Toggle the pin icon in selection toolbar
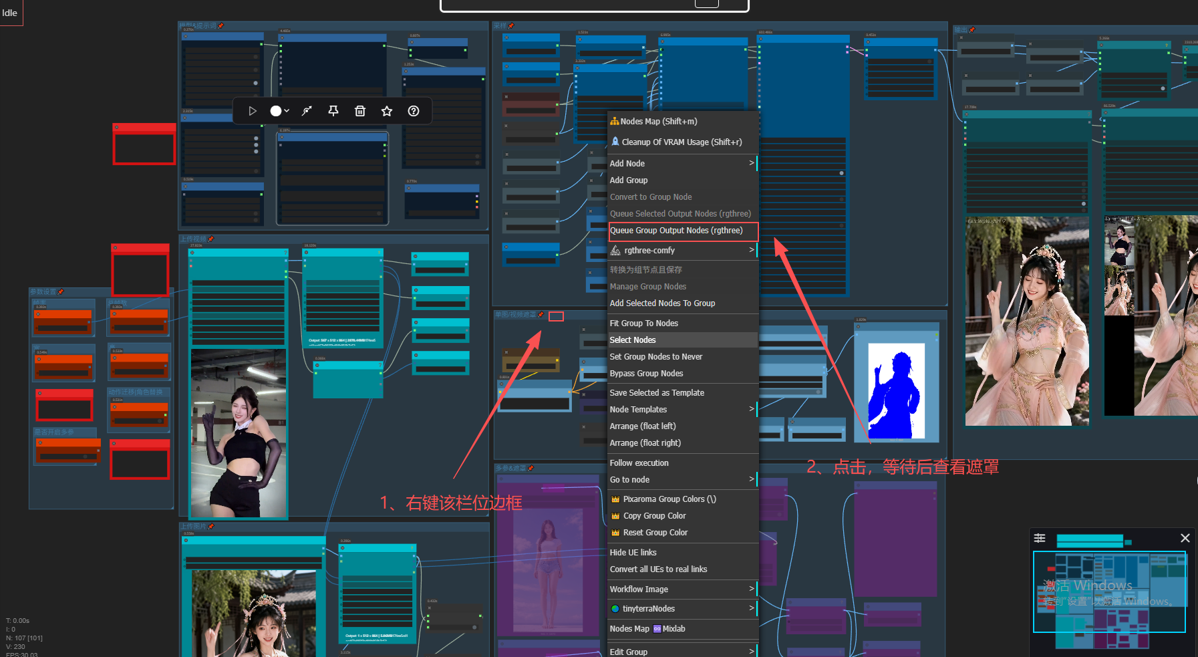The height and width of the screenshot is (657, 1198). pyautogui.click(x=333, y=111)
